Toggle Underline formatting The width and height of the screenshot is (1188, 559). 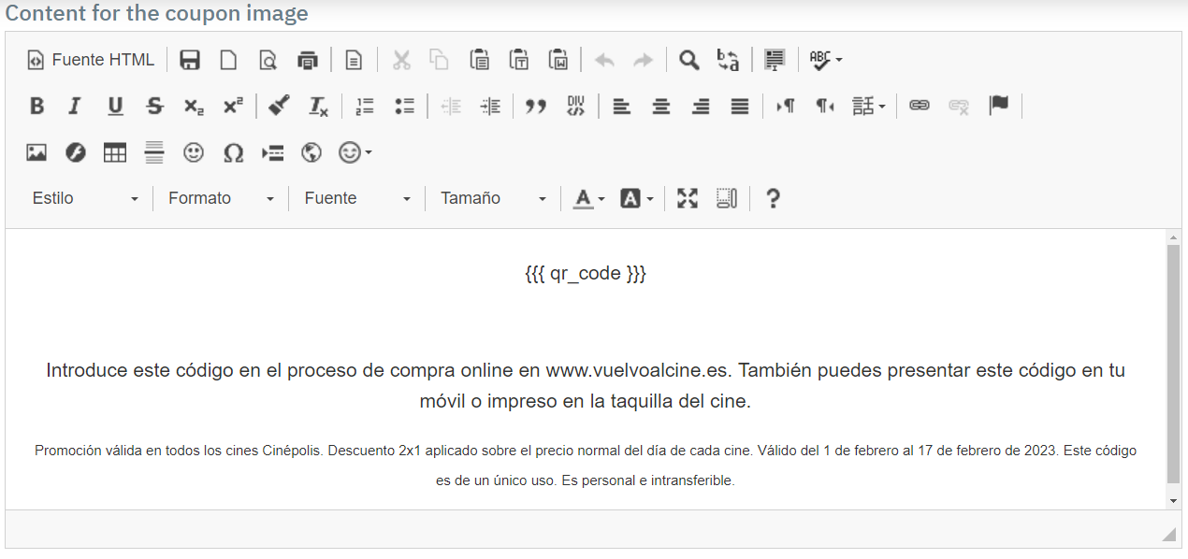point(115,106)
